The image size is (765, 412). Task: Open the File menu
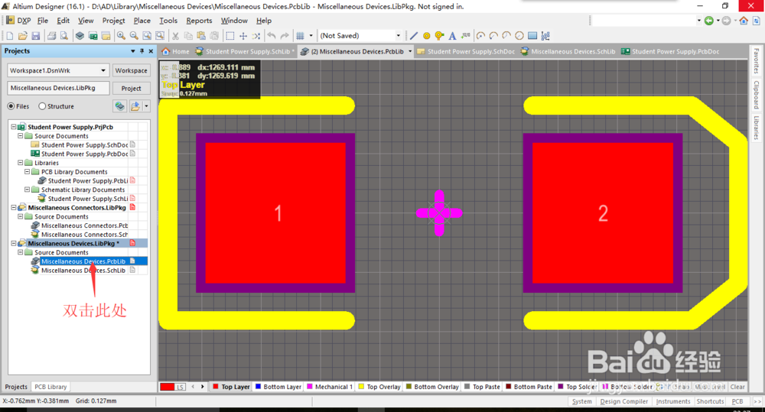(42, 21)
